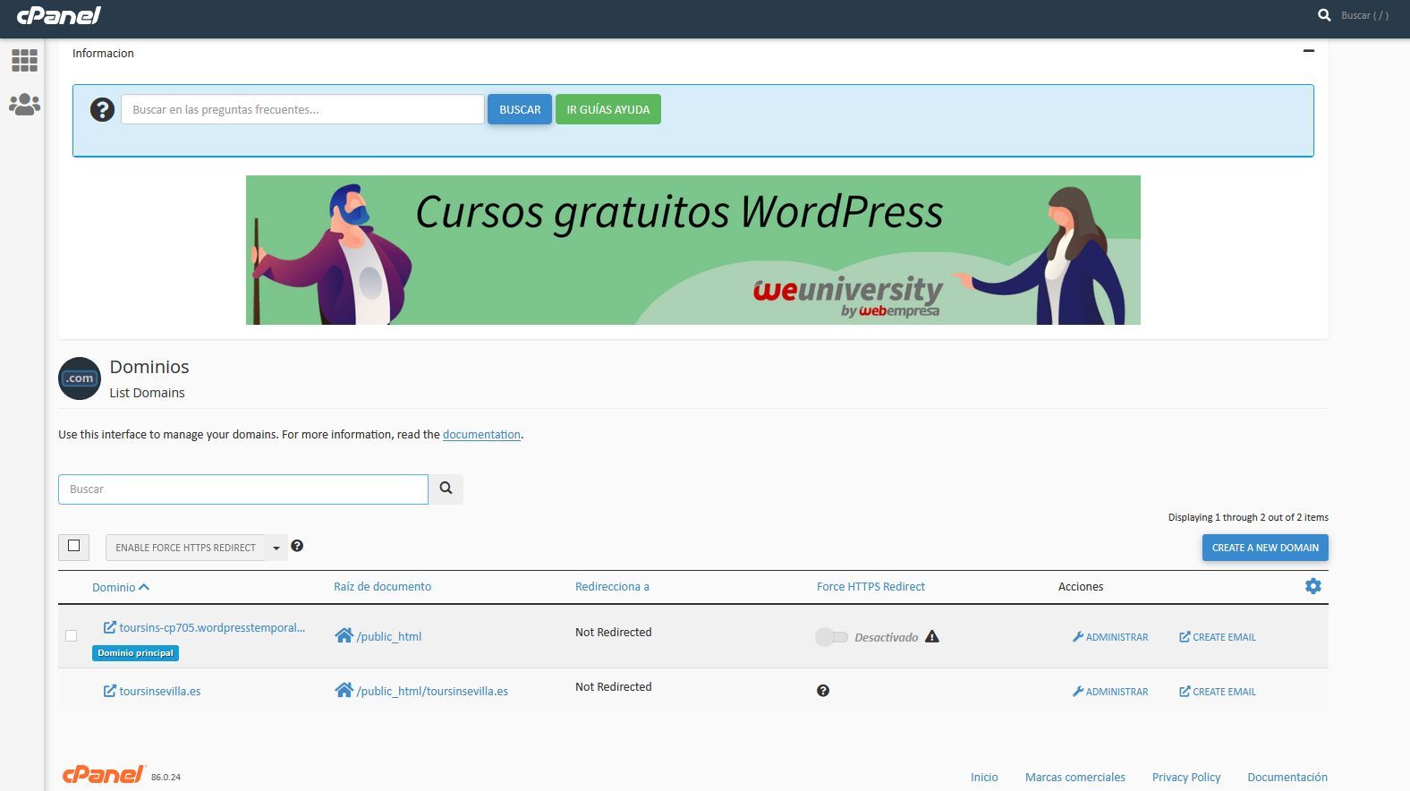
Task: Click Documentación footer link
Action: click(x=1287, y=778)
